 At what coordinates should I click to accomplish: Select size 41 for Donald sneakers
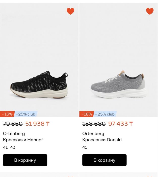(x=85, y=147)
